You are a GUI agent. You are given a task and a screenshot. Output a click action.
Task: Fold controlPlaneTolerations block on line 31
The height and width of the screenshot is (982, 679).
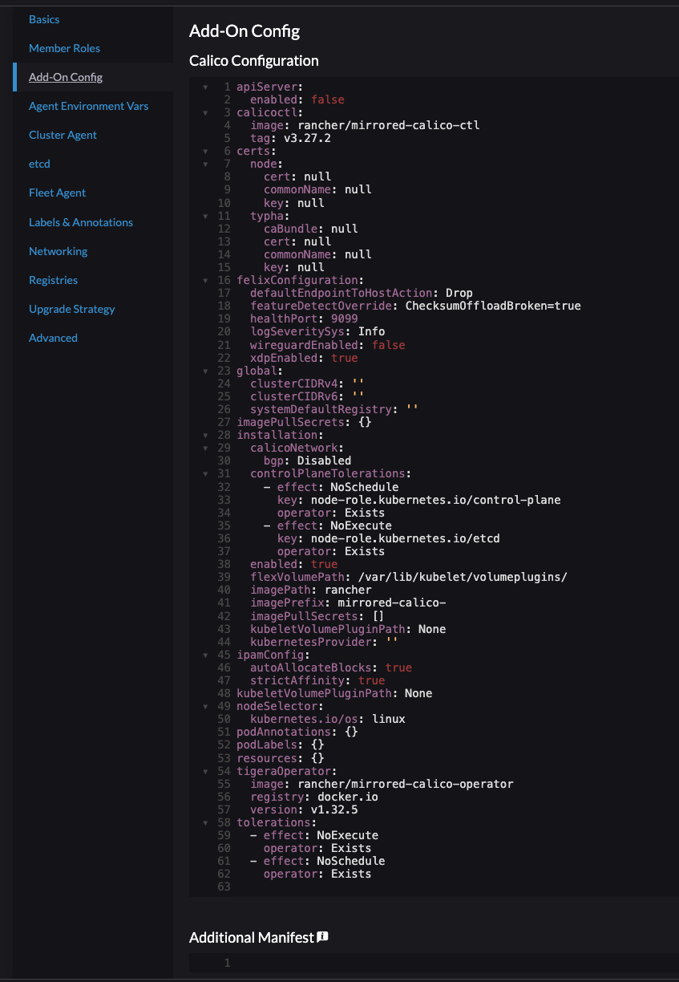tap(205, 474)
